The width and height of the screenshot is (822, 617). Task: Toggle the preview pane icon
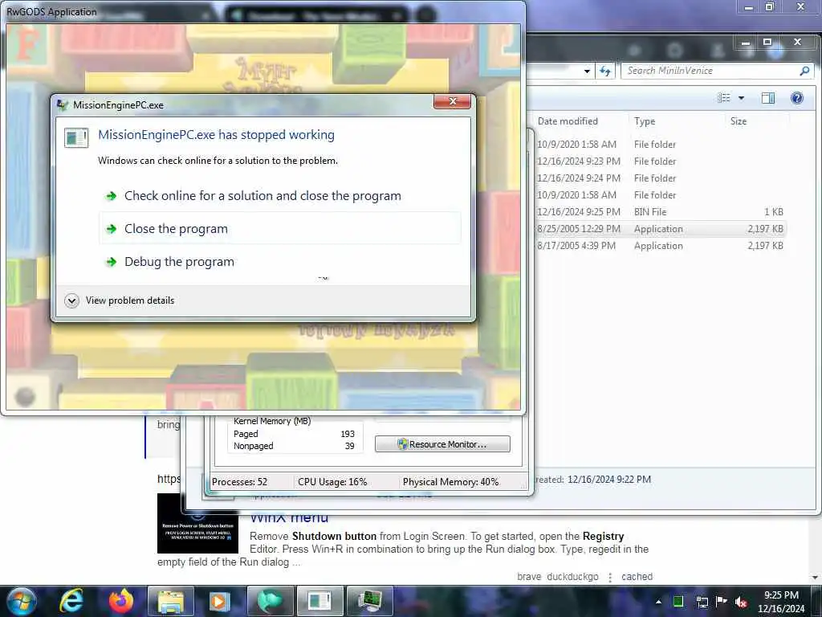click(768, 98)
